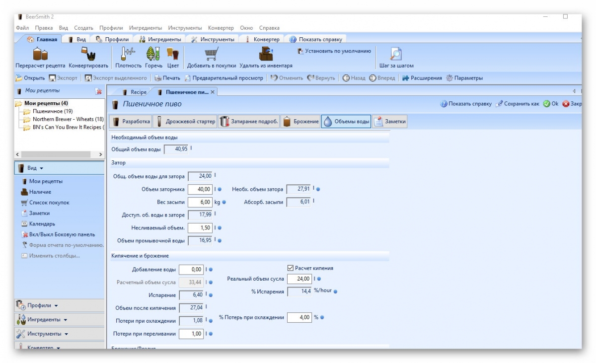
Task: Click into the Несливаемый объем field
Action: (x=200, y=228)
